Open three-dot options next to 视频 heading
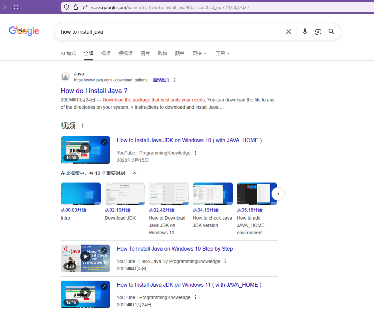Image resolution: width=374 pixels, height=315 pixels. click(82, 125)
